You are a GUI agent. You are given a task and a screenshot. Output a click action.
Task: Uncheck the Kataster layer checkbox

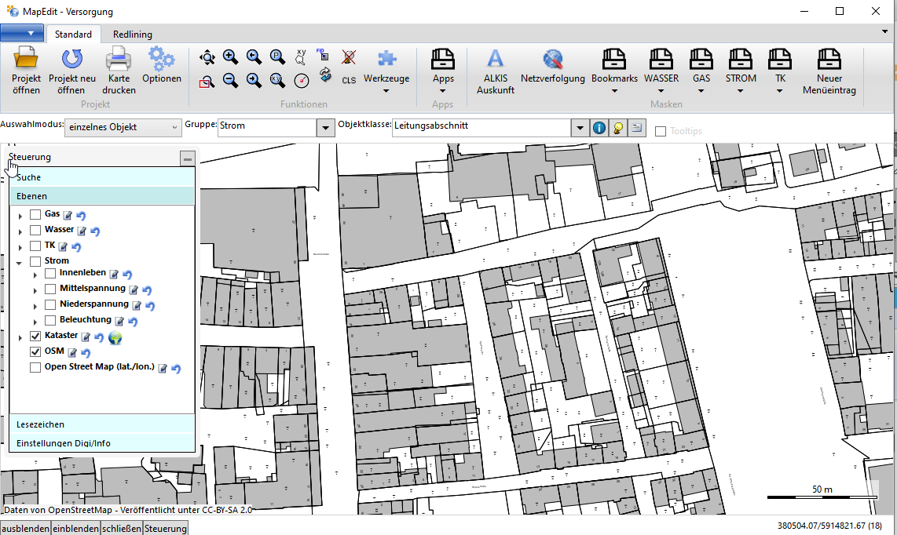[35, 336]
